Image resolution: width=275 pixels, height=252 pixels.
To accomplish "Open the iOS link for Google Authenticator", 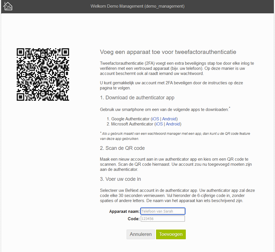I will pyautogui.click(x=155, y=119).
